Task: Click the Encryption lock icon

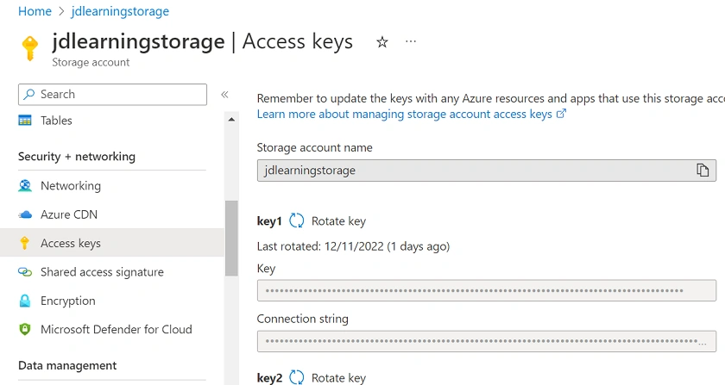Action: 25,301
